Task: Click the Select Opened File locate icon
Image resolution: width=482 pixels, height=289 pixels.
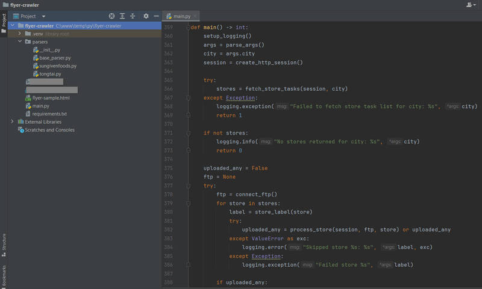Action: 111,16
